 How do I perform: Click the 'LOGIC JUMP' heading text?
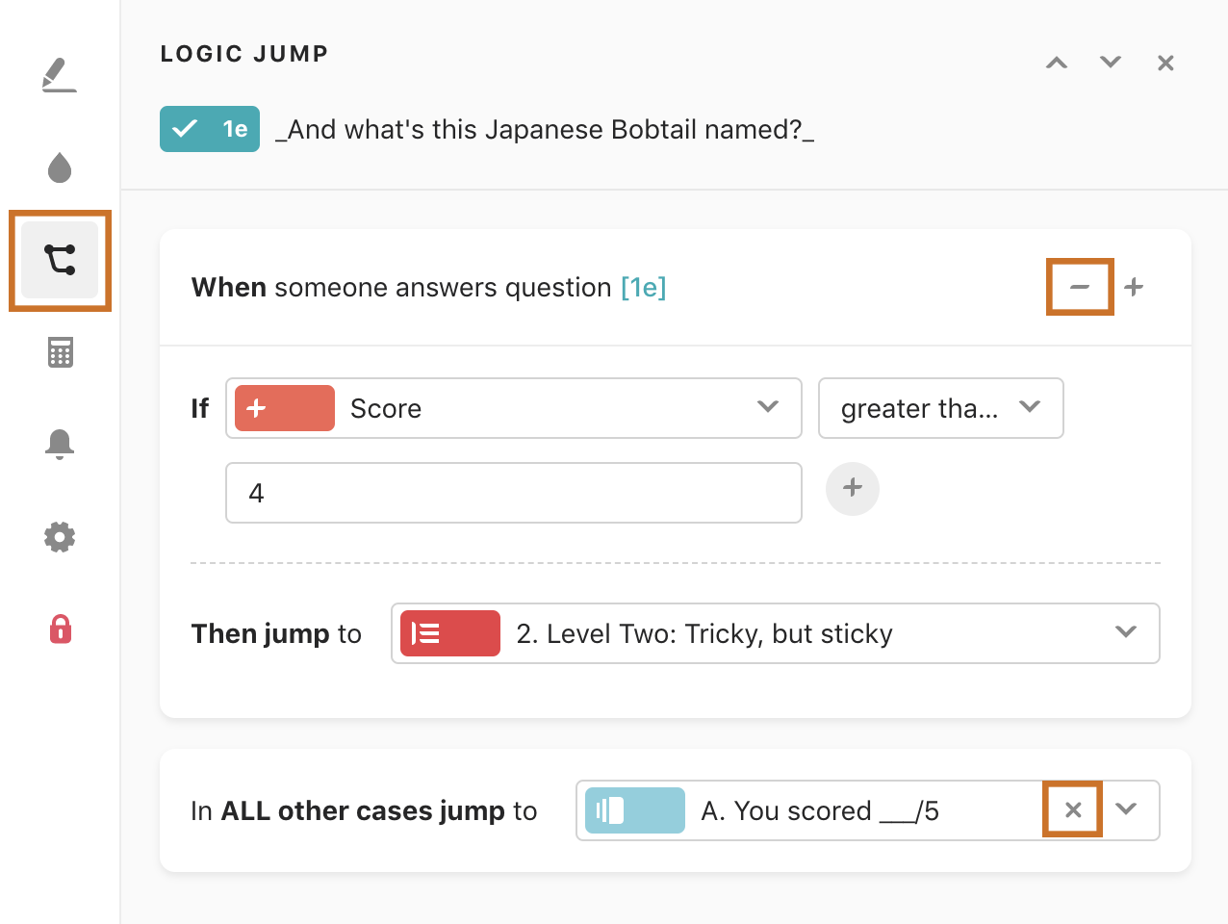244,54
